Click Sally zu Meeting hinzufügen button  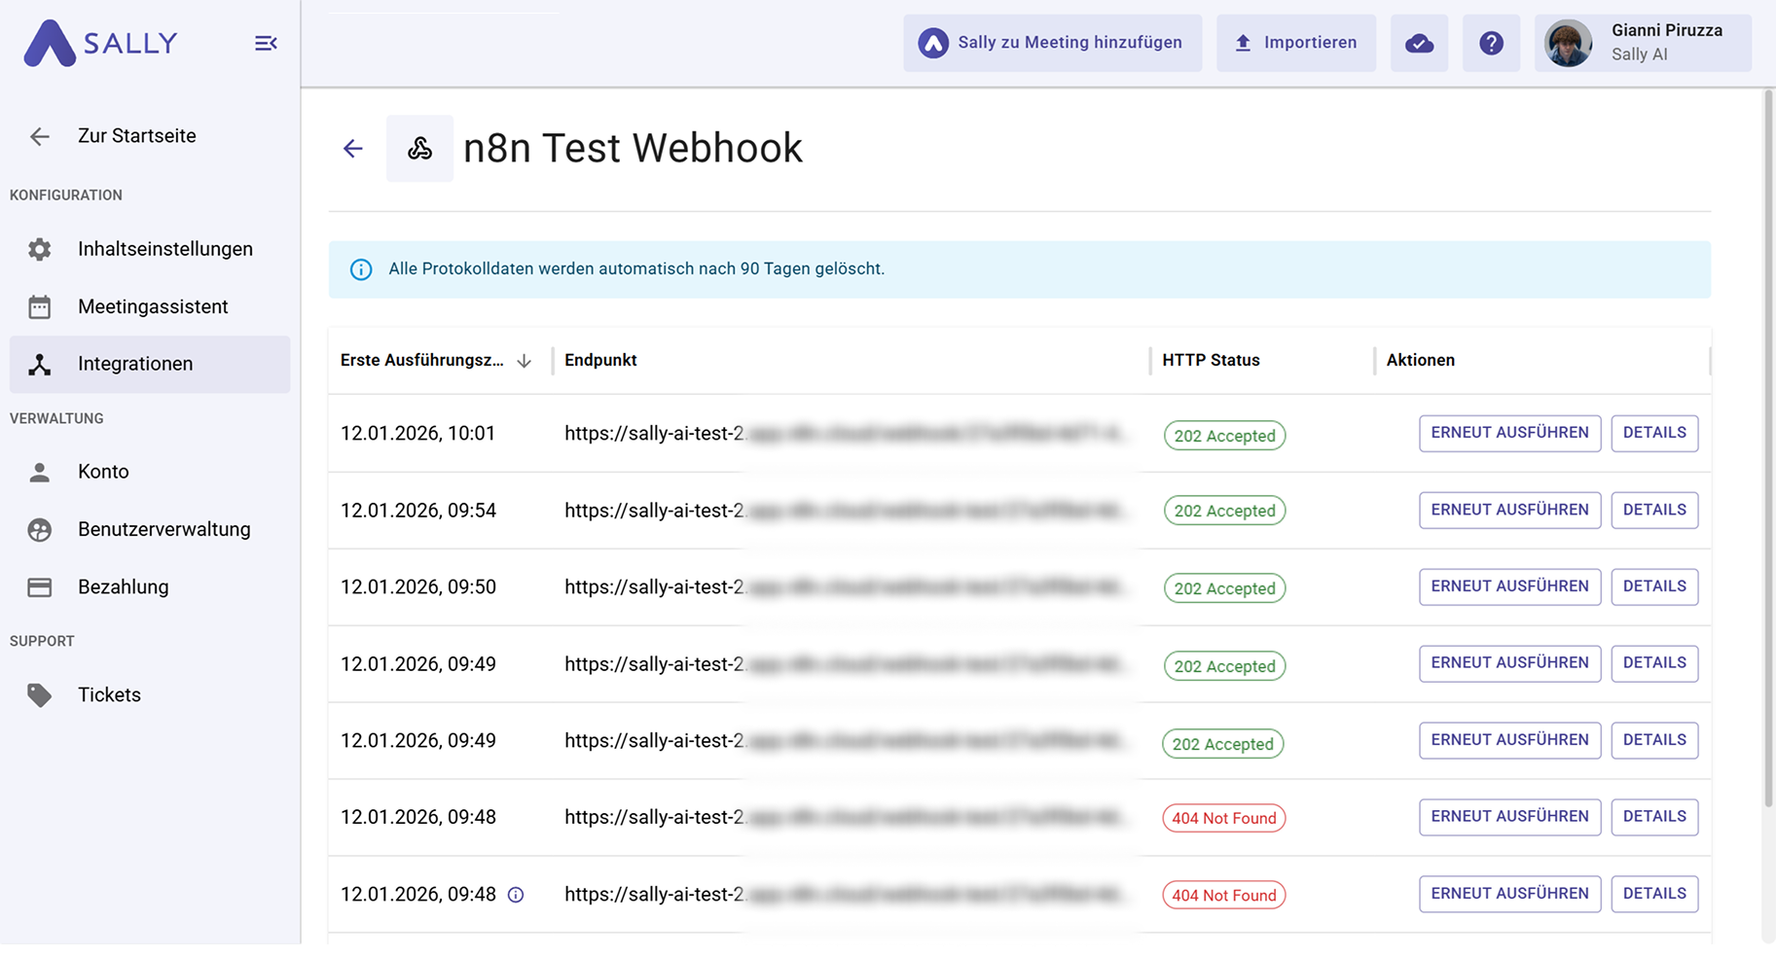[1052, 43]
